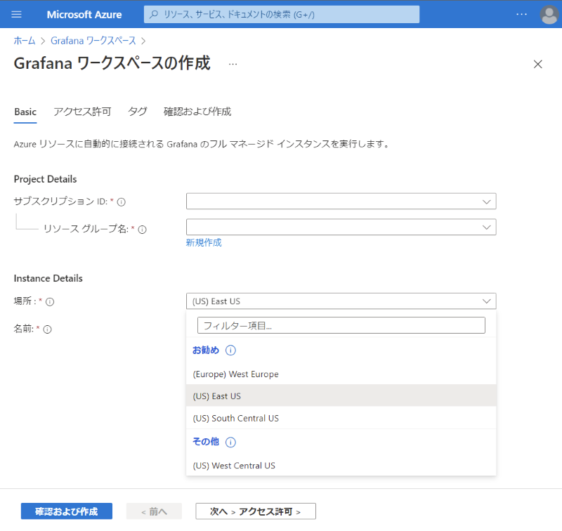Image resolution: width=562 pixels, height=531 pixels.
Task: Focus the フィルター項目 filter box
Action: (x=341, y=325)
